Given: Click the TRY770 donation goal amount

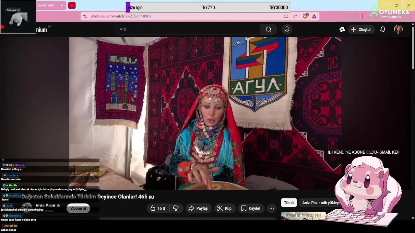Looking at the screenshot, I should (x=208, y=7).
